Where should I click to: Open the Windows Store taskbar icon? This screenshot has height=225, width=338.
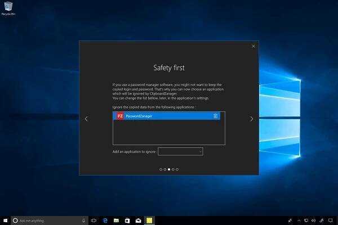coord(127,220)
